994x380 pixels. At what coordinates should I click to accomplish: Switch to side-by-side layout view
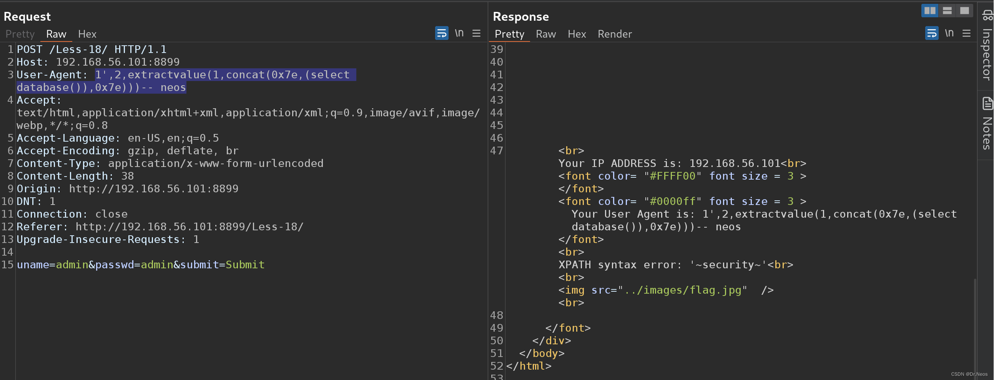(929, 10)
